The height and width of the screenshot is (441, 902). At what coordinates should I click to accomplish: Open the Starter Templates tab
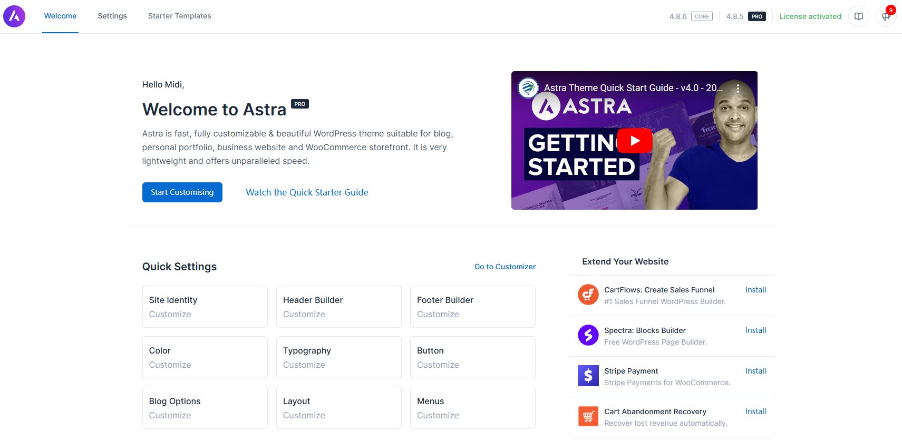coord(179,16)
